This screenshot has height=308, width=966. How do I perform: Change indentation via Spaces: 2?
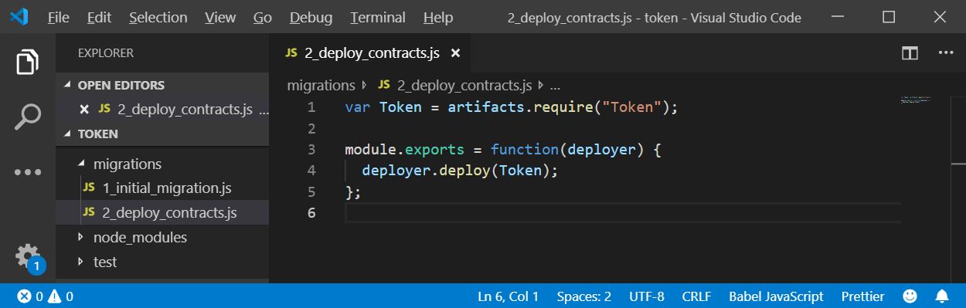[583, 296]
